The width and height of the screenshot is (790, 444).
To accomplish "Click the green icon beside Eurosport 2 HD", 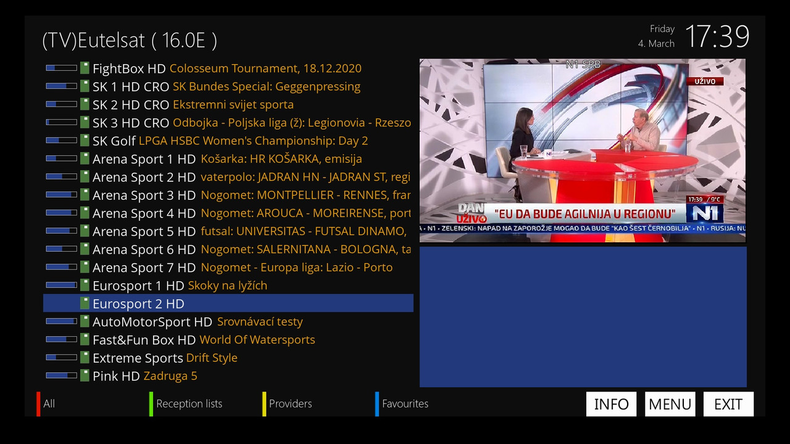I will (85, 303).
